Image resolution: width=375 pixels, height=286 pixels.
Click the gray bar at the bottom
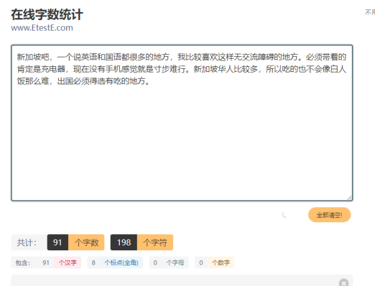tap(182, 280)
